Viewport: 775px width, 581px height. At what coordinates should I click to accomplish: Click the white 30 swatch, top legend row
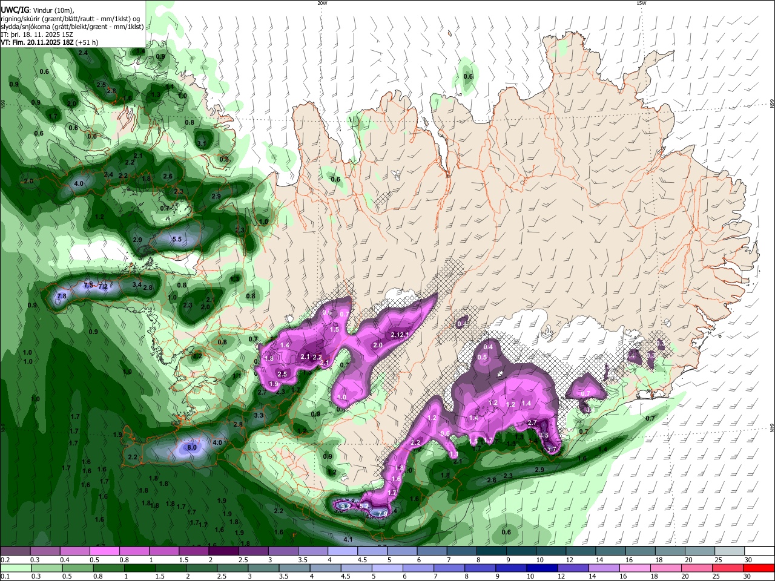[x=759, y=551]
